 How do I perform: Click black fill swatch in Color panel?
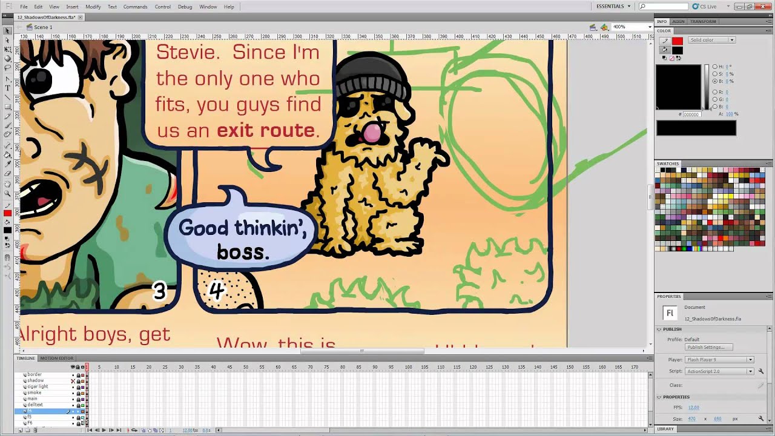pyautogui.click(x=678, y=50)
